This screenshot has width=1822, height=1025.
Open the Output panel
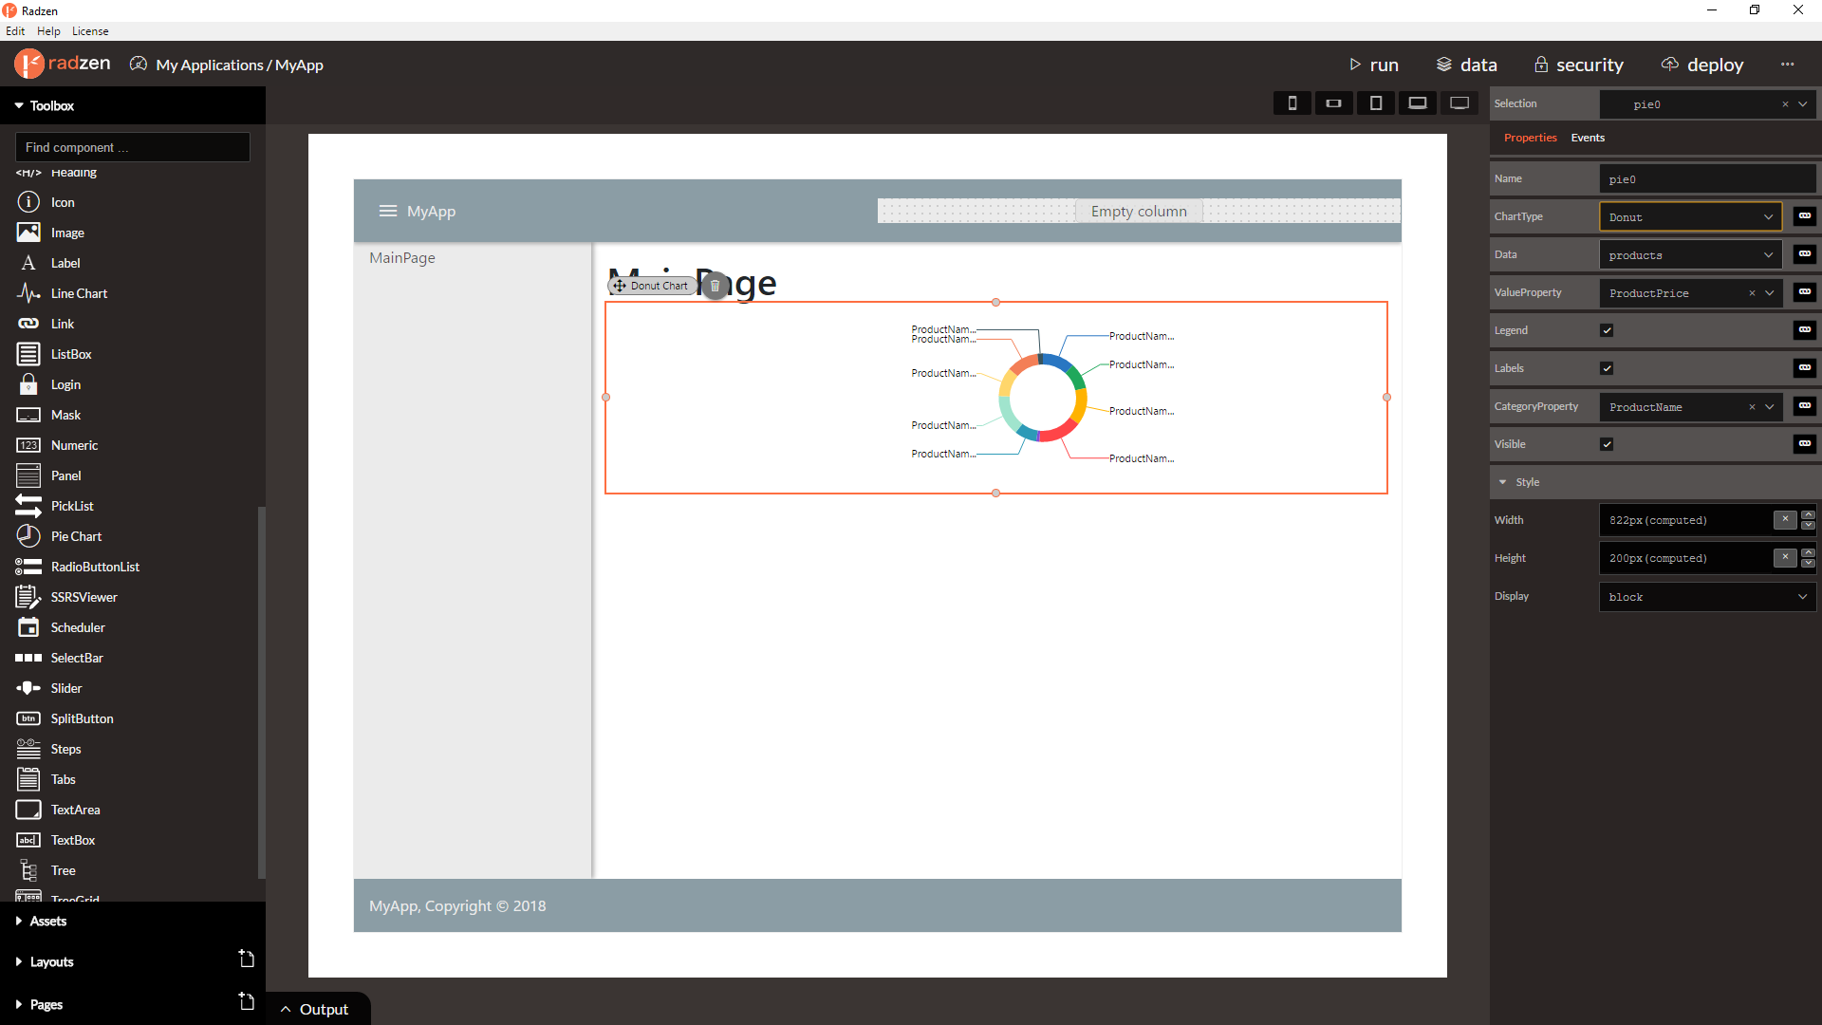(316, 1009)
